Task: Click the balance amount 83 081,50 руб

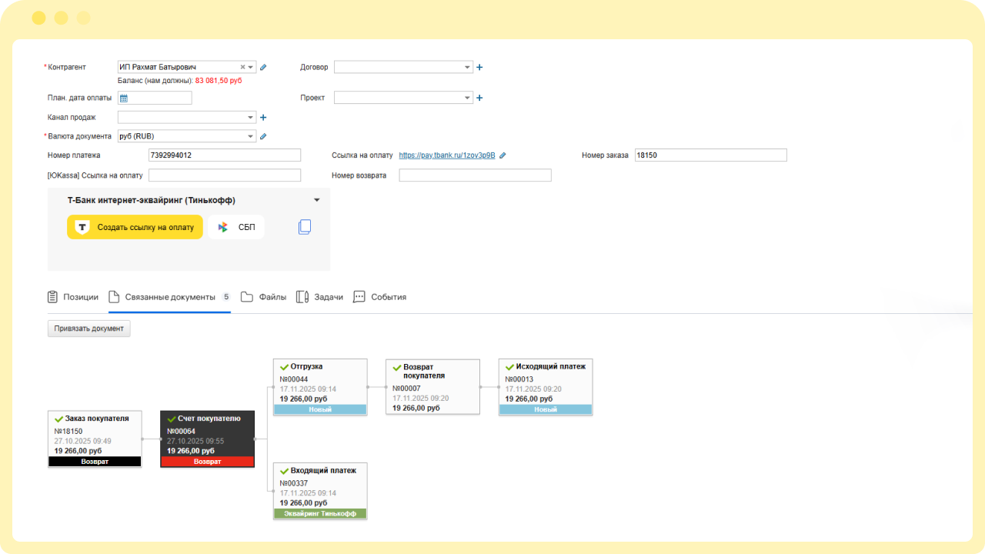Action: click(219, 81)
